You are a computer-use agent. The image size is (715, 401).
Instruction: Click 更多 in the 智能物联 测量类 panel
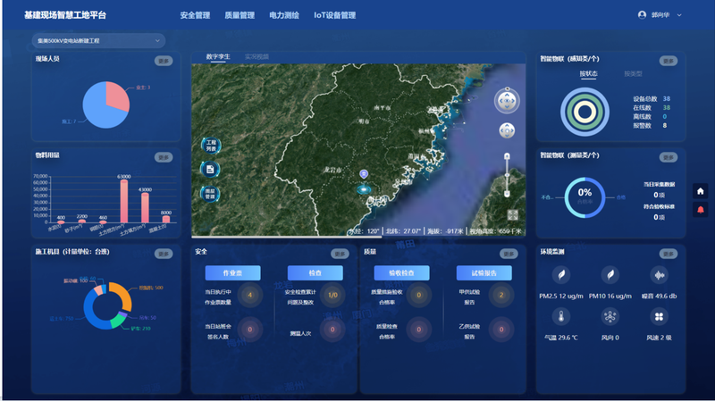pyautogui.click(x=668, y=157)
